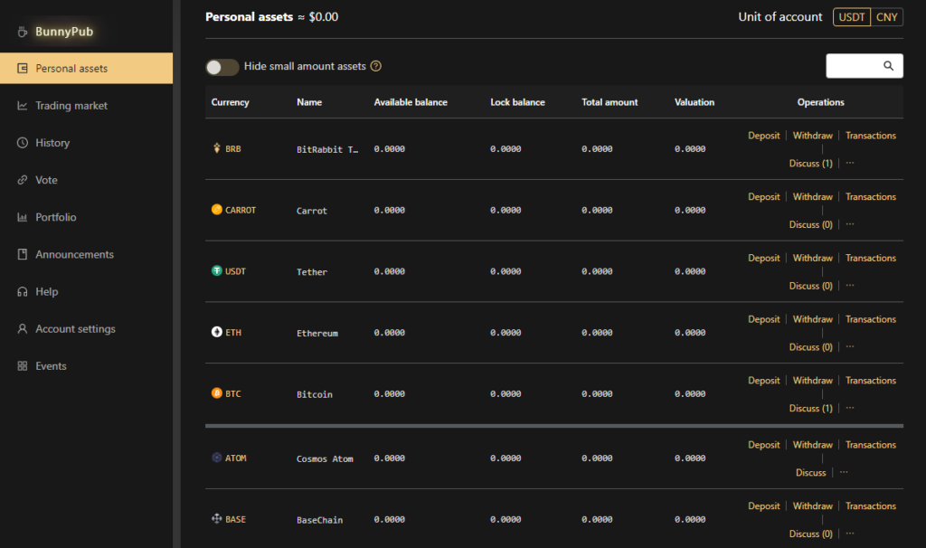Deposit BRB funds
926x548 pixels.
(763, 136)
